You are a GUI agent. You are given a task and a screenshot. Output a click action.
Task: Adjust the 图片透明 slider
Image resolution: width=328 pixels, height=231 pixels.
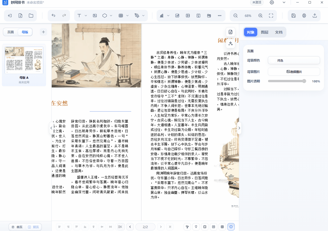pyautogui.click(x=287, y=81)
